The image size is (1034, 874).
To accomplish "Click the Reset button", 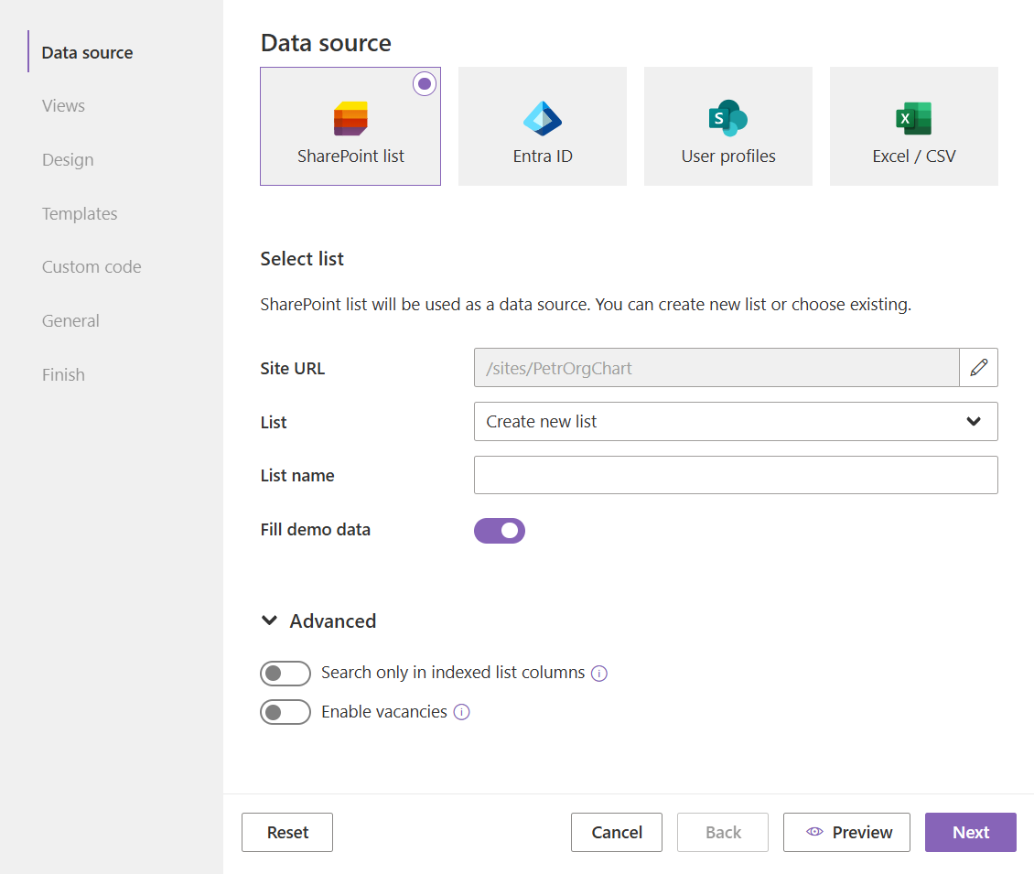I will click(x=286, y=833).
